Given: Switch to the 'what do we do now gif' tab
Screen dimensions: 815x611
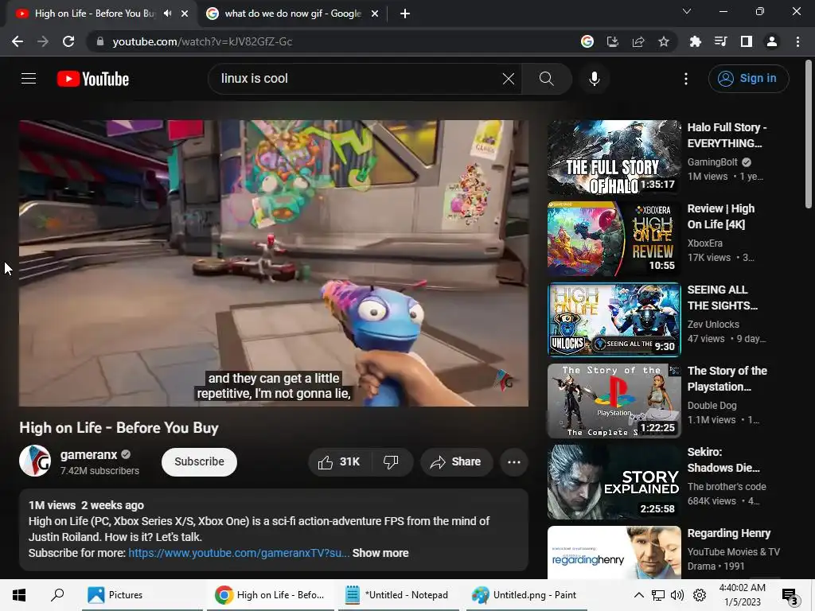Looking at the screenshot, I should click(292, 14).
